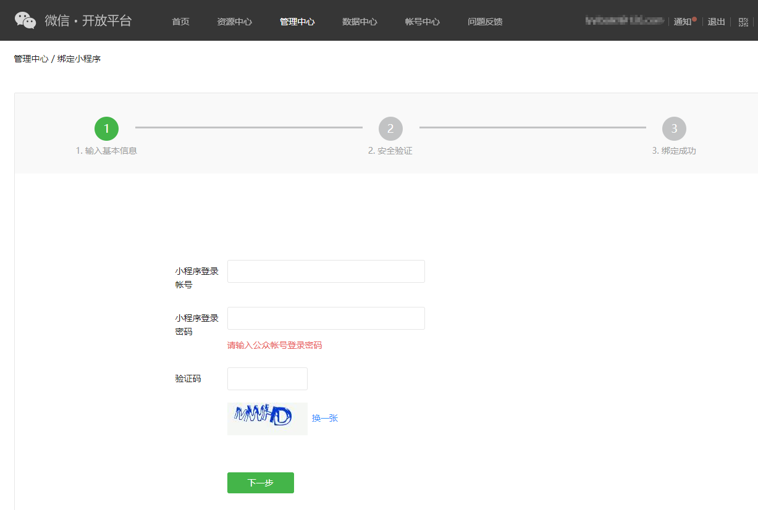
Task: Click 退出 to log out
Action: click(716, 22)
